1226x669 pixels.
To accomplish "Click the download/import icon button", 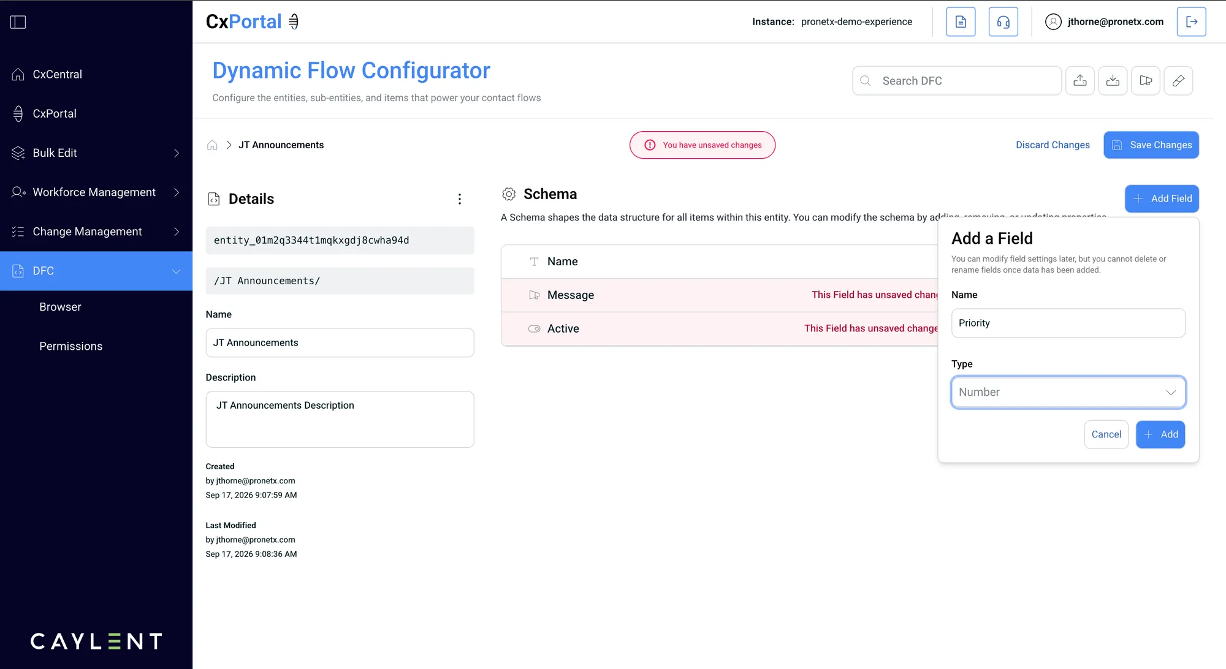I will [1113, 81].
